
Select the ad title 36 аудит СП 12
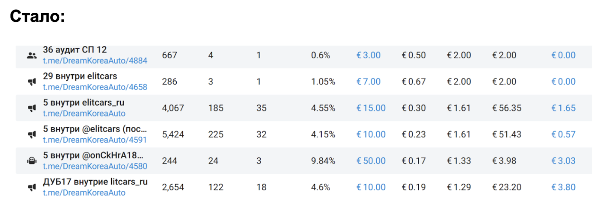click(x=75, y=50)
